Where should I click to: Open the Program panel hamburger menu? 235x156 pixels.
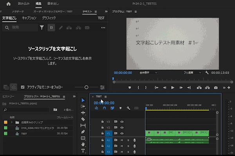(136, 12)
